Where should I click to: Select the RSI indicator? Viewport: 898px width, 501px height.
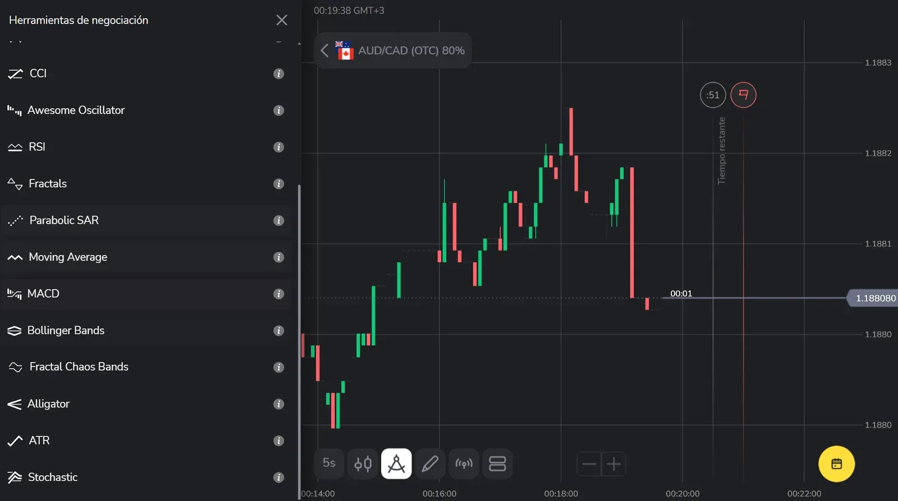(x=146, y=147)
